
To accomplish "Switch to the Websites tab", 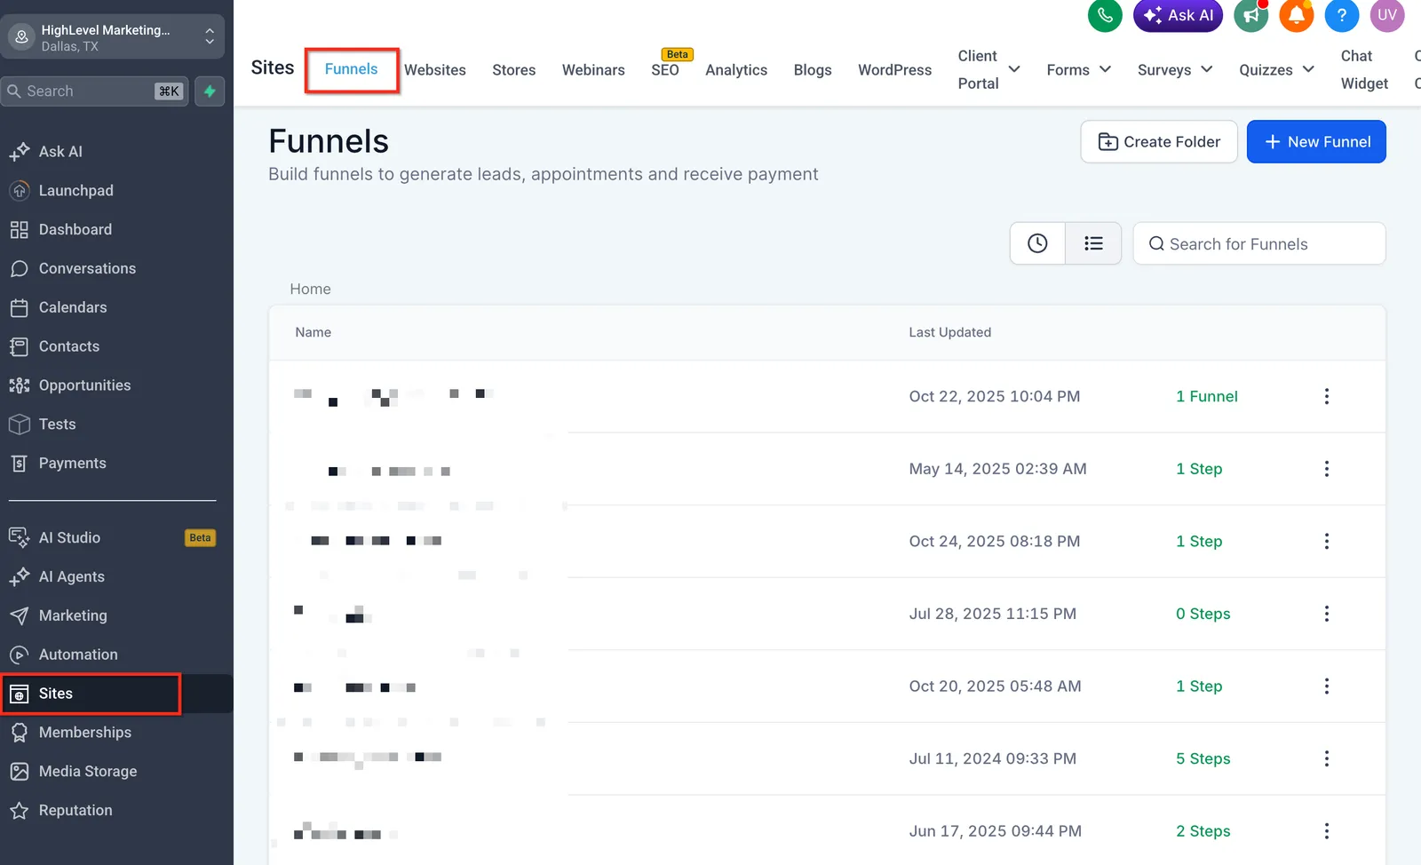I will click(x=435, y=70).
